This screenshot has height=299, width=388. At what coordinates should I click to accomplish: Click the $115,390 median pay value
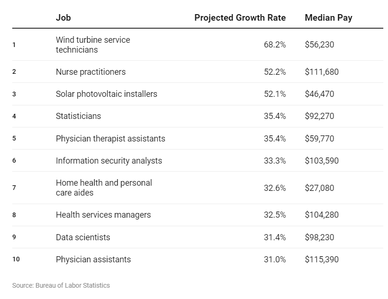pyautogui.click(x=322, y=260)
